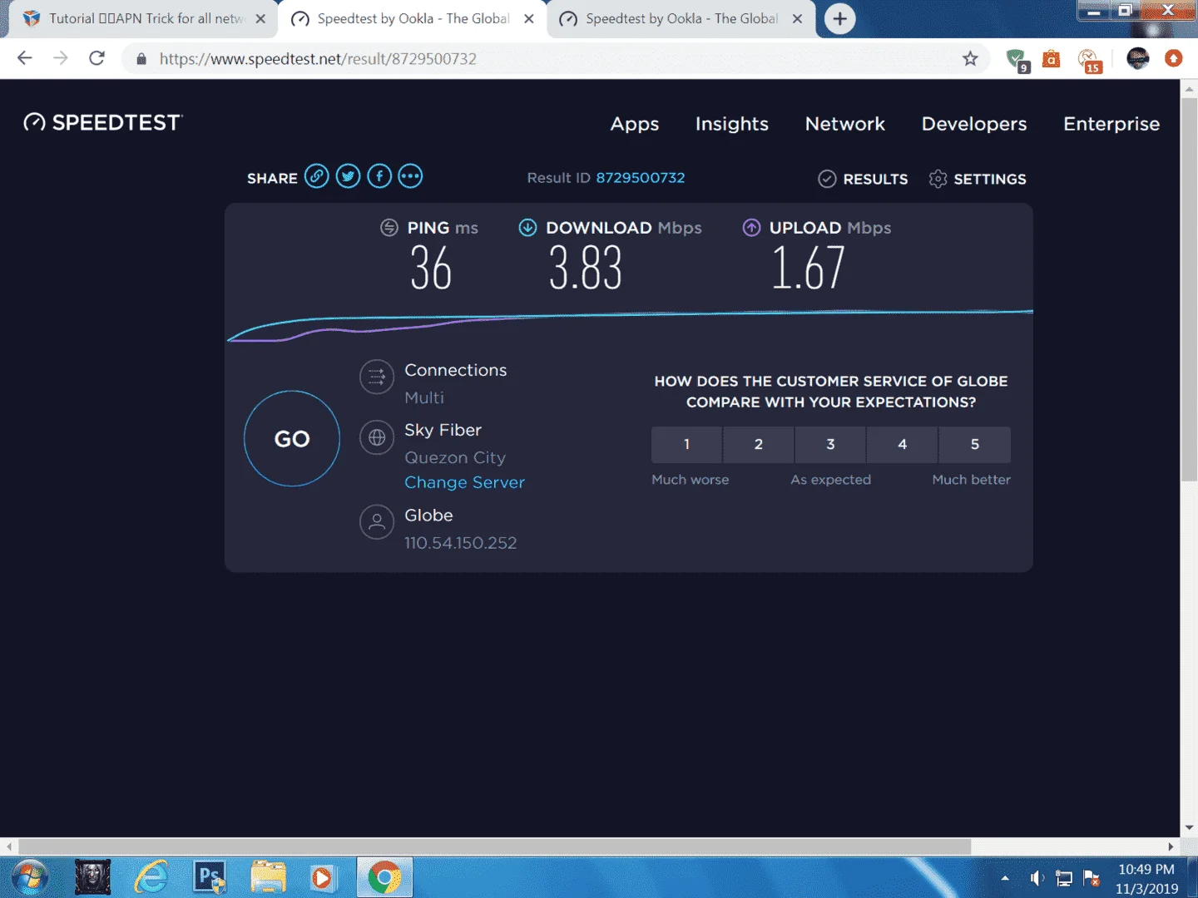Click the server globe icon

pos(377,437)
